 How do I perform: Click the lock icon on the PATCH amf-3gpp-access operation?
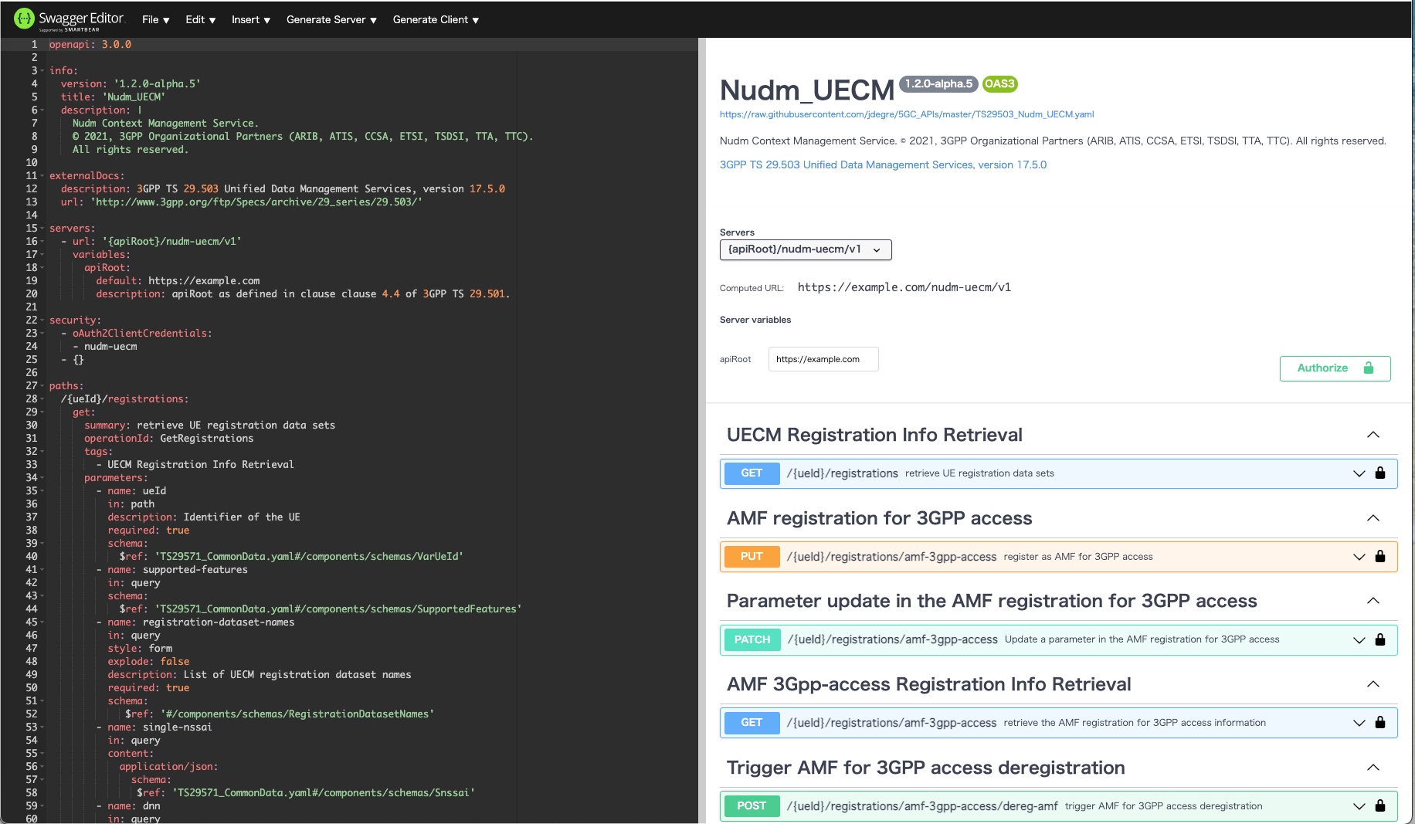1380,639
